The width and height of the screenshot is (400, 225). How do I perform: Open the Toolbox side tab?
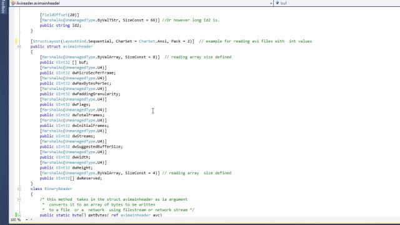click(x=3, y=7)
